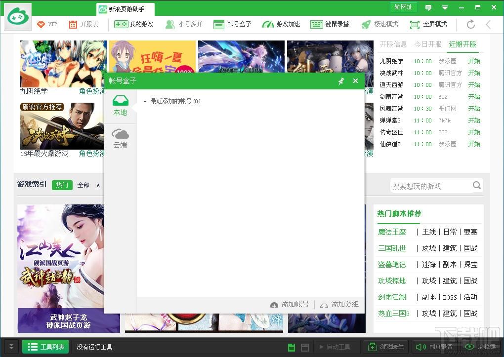Screen dimensions: 504x357
Task: Pin the 帐号盒子 dialog
Action: coord(341,81)
